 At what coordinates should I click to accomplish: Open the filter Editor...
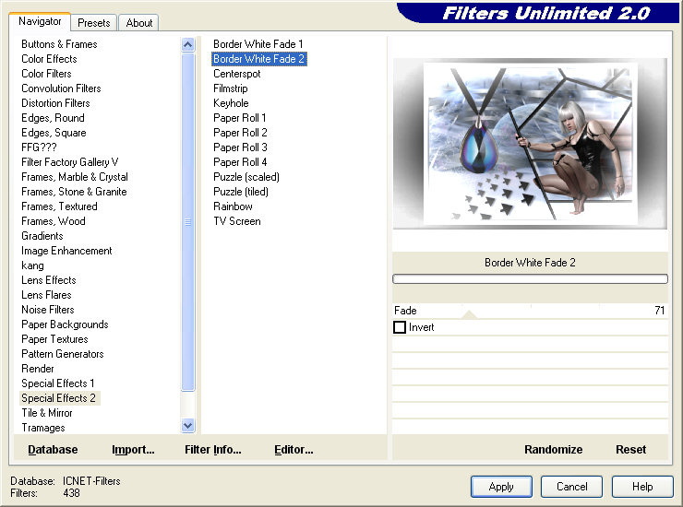(294, 449)
